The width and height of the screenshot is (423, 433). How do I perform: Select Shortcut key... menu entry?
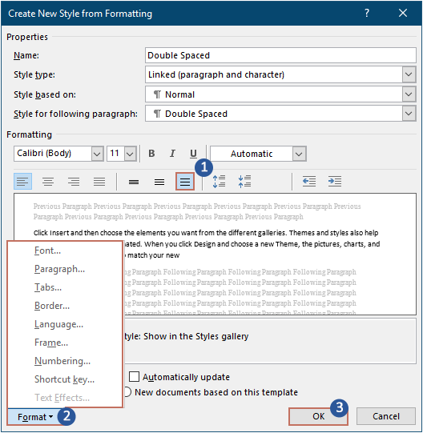(64, 379)
